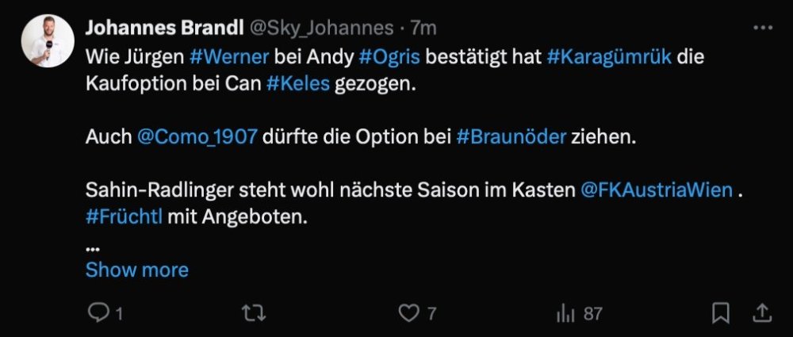Click the #Karagümrük hashtag
The width and height of the screenshot is (793, 337).
tap(608, 57)
